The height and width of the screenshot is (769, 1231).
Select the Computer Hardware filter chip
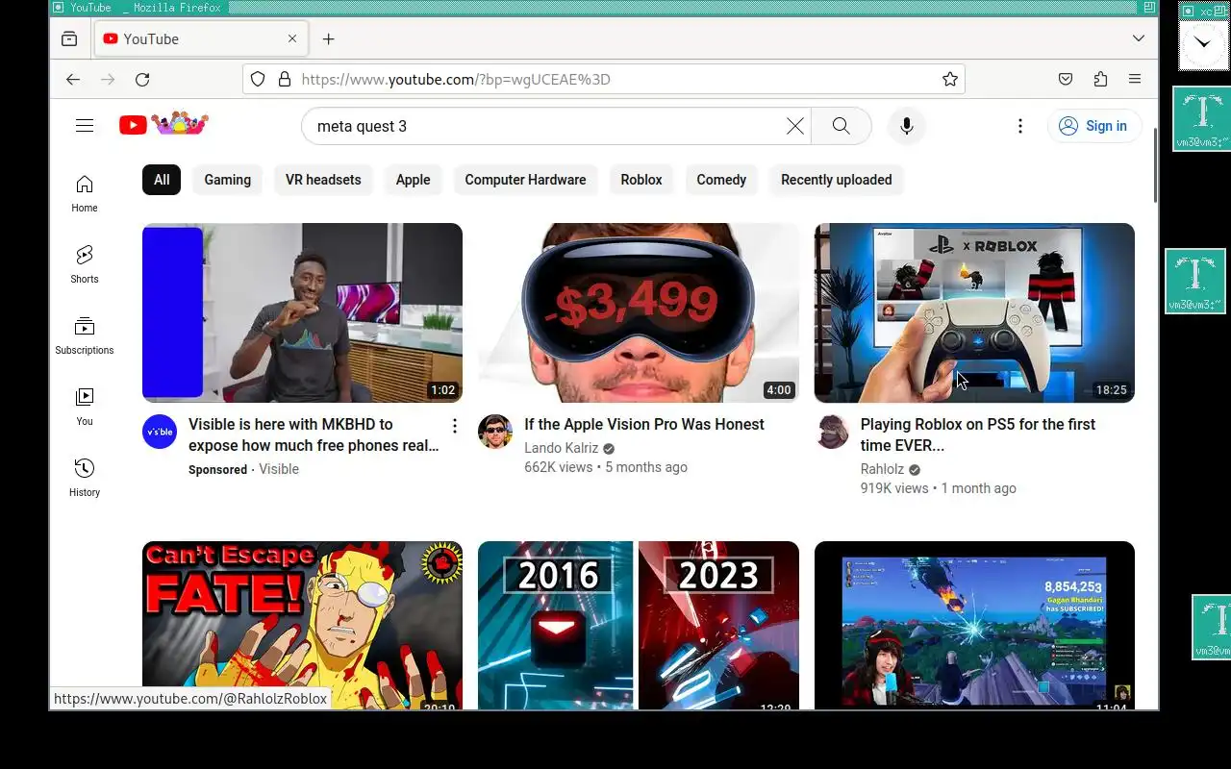(525, 180)
